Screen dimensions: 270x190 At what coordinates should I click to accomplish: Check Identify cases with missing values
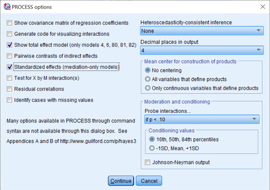[9, 100]
